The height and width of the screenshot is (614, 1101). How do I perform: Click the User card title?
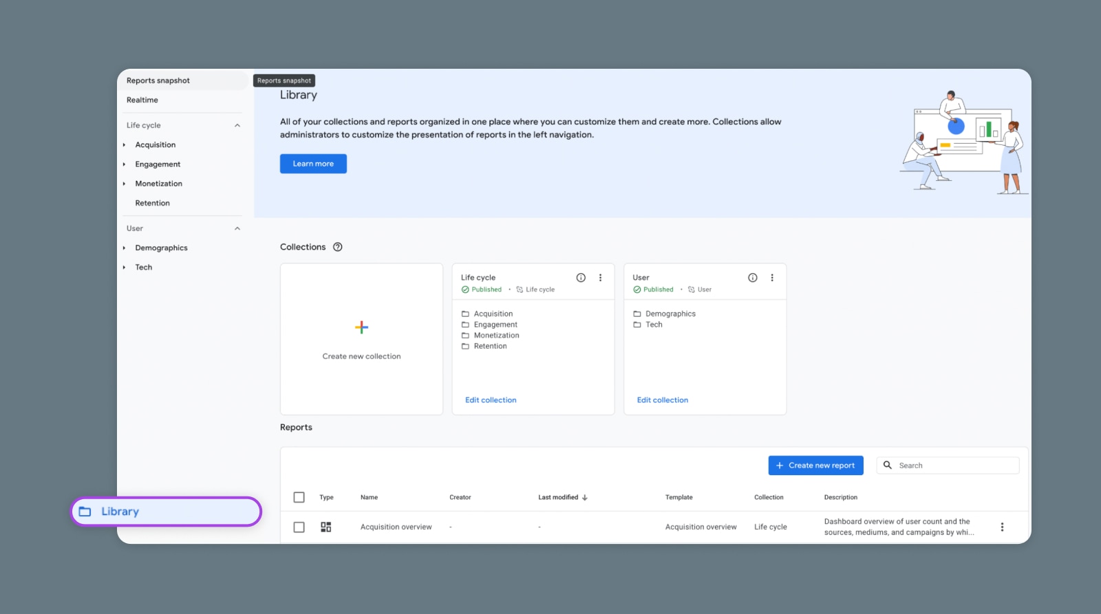coord(641,278)
